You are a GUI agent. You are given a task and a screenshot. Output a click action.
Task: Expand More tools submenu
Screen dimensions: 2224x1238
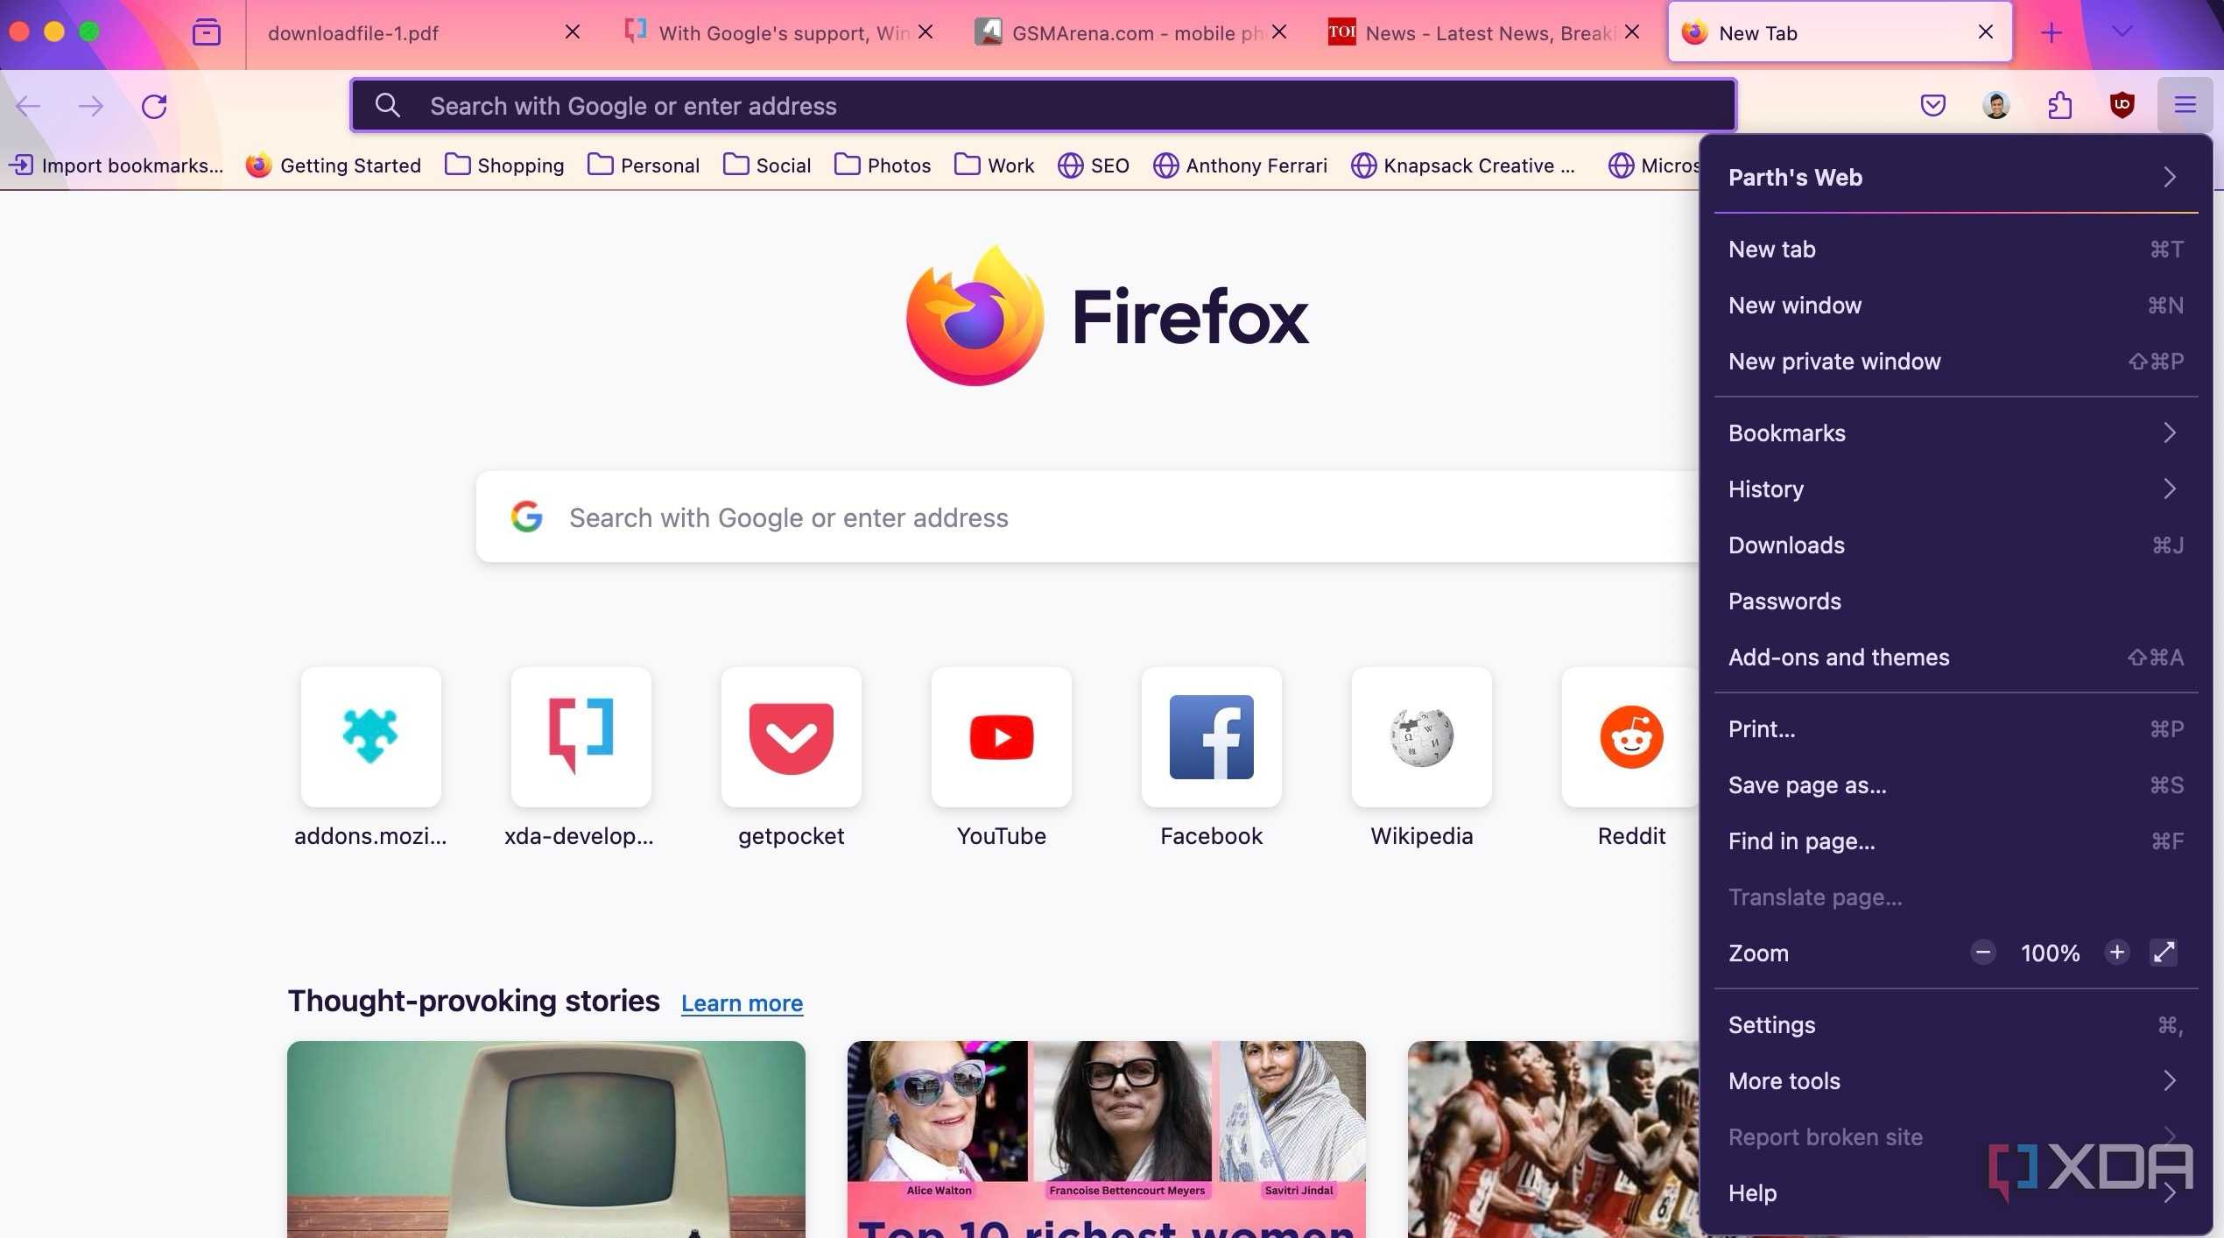click(x=1956, y=1081)
